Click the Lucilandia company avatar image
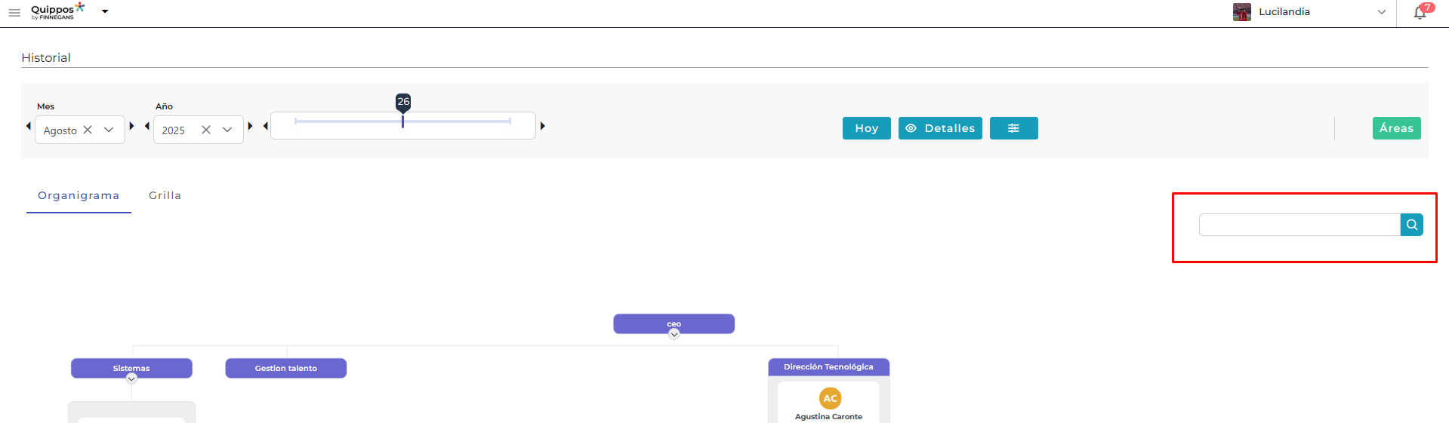 click(x=1242, y=12)
